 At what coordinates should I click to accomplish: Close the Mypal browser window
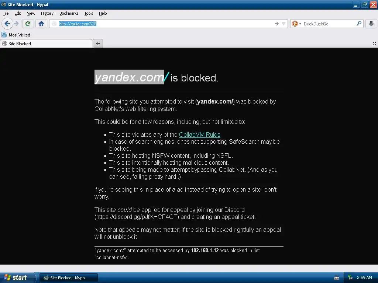pyautogui.click(x=373, y=4)
